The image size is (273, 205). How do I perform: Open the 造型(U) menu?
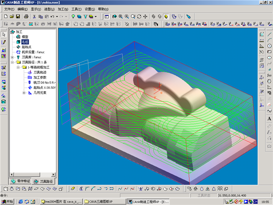tap(49, 9)
